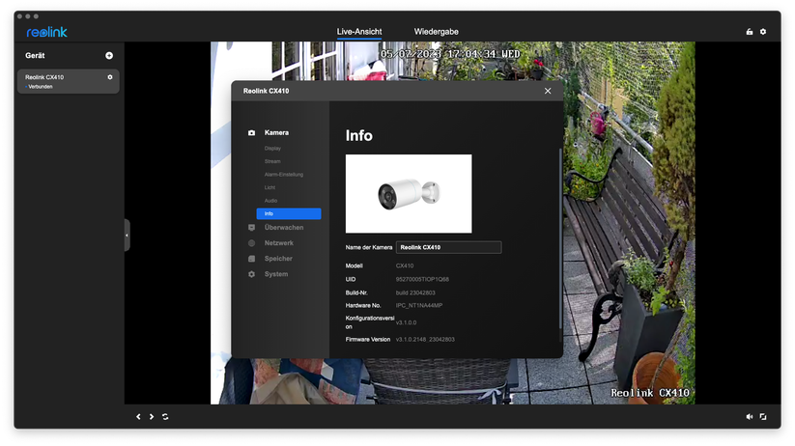Open Alarm-Einstellung settings
Screen dimensions: 795x446
pos(283,175)
